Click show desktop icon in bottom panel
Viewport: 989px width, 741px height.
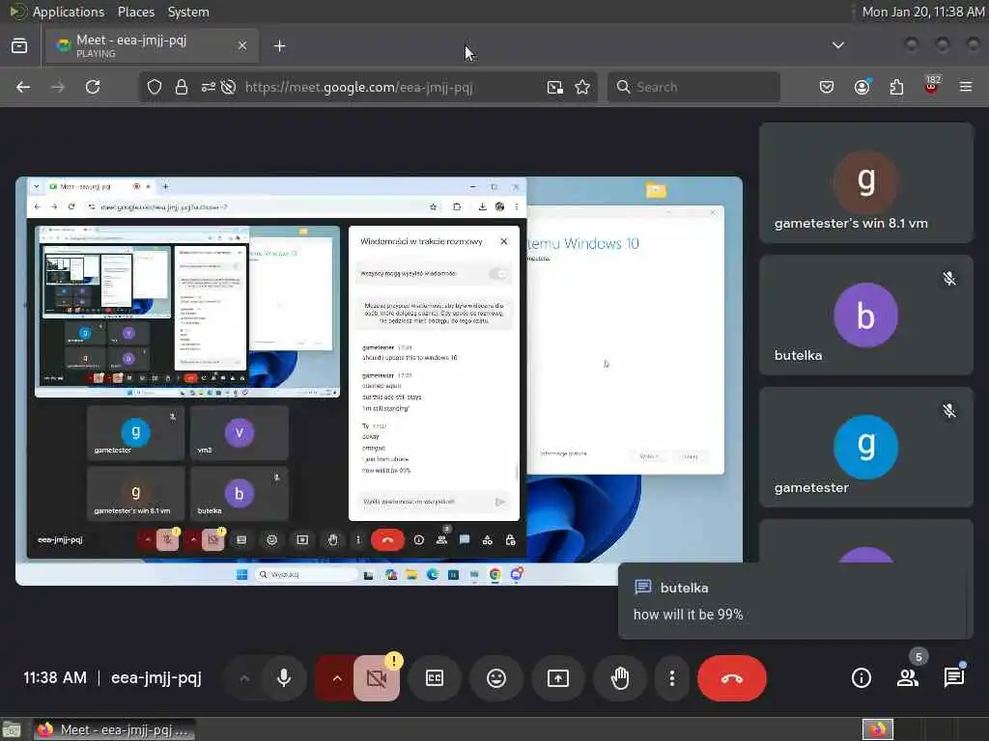point(12,729)
